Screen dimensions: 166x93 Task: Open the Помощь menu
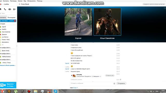point(40,1)
